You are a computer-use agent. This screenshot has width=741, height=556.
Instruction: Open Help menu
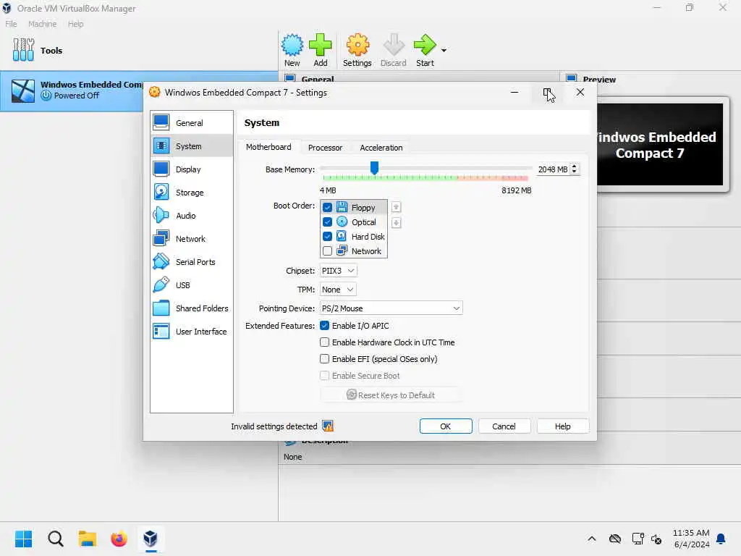(75, 24)
